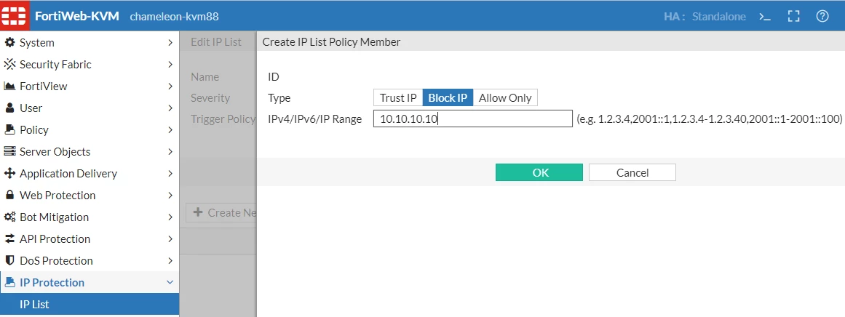
Task: Expand DoS Protection chevron
Action: [170, 260]
